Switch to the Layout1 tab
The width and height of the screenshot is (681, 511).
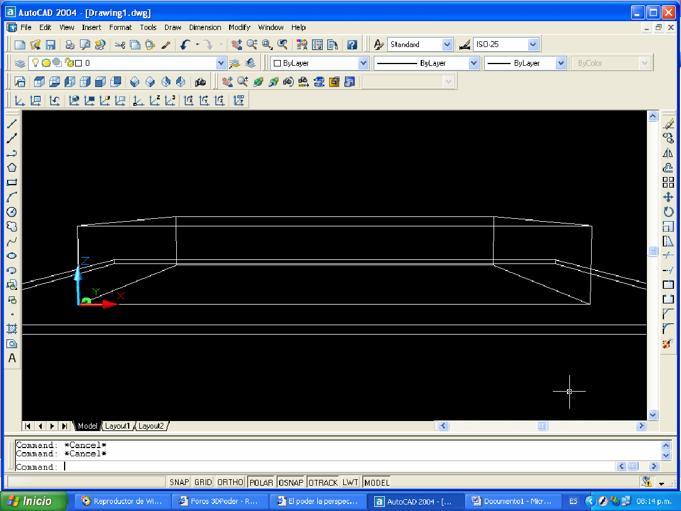click(118, 426)
